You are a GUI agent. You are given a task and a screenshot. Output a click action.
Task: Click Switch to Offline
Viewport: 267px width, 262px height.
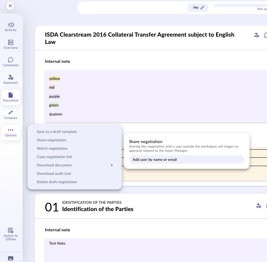[10, 234]
